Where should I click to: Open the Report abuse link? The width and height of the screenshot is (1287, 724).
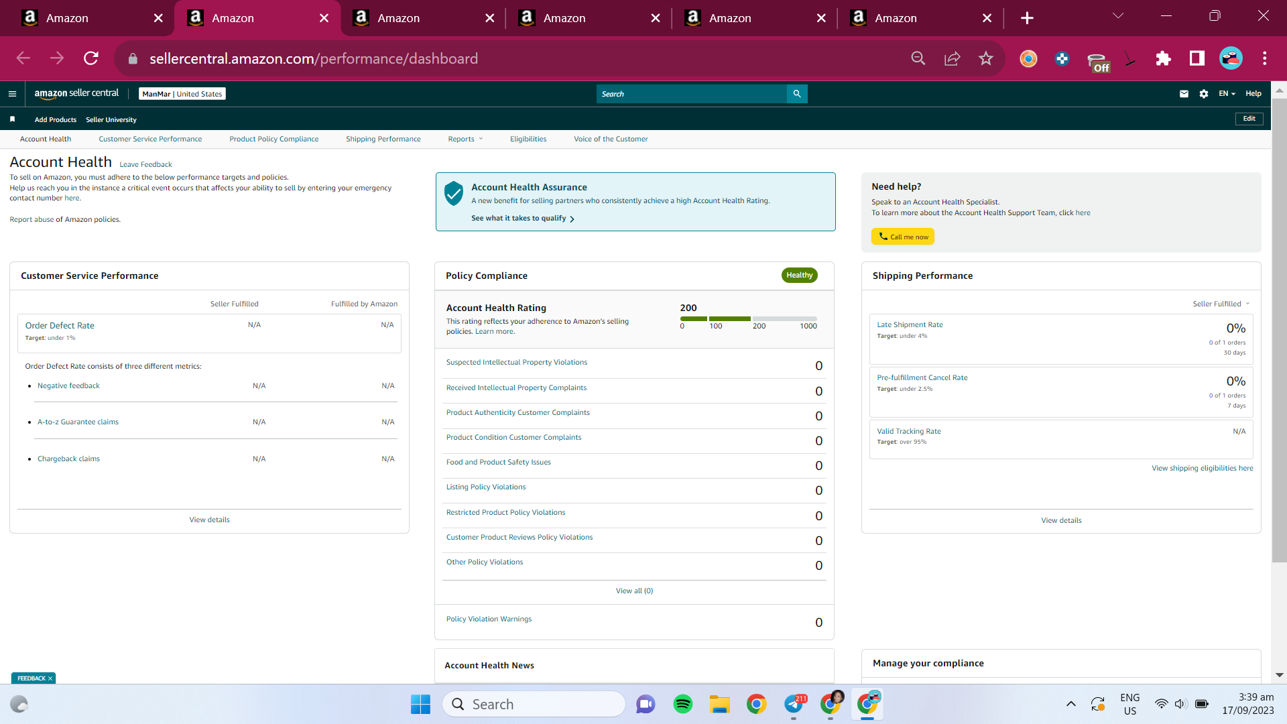click(x=32, y=220)
